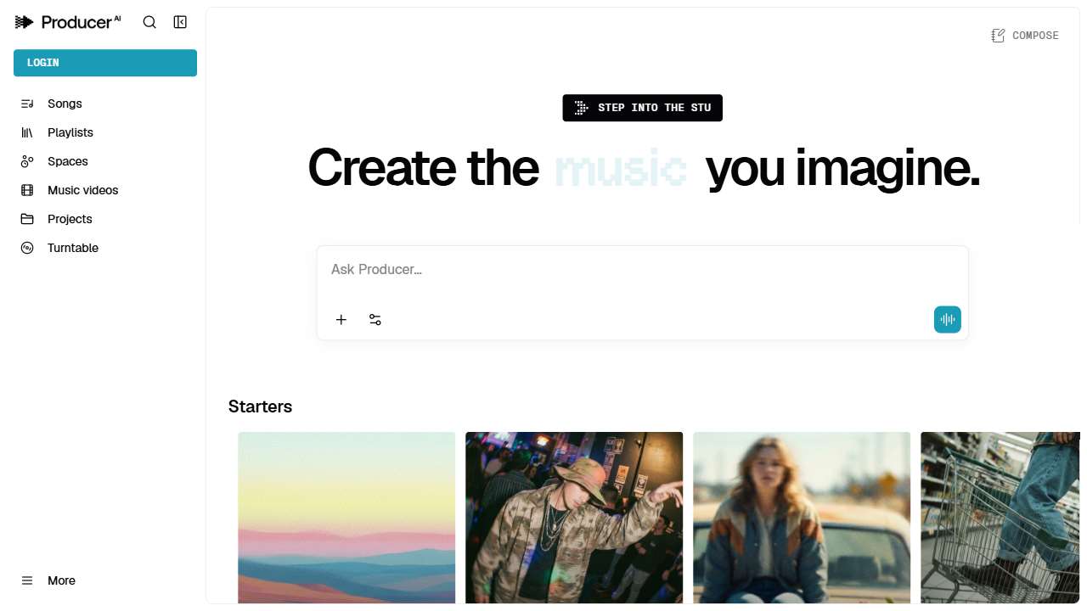Viewport: 1087px width, 611px height.
Task: Click the Producer AI logo
Action: click(68, 22)
